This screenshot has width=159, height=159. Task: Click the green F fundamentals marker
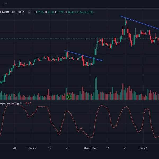pos(69,97)
